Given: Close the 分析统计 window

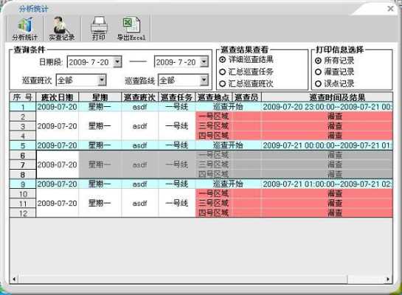Looking at the screenshot, I should point(390,9).
